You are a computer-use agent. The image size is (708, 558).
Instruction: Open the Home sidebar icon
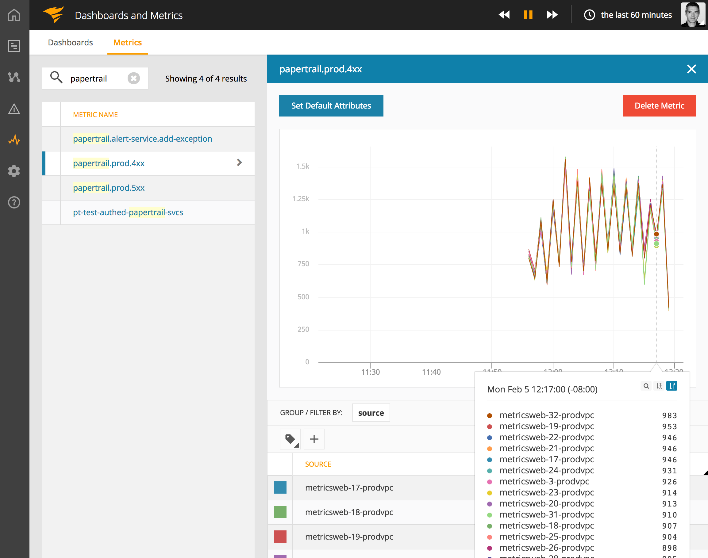(x=14, y=15)
